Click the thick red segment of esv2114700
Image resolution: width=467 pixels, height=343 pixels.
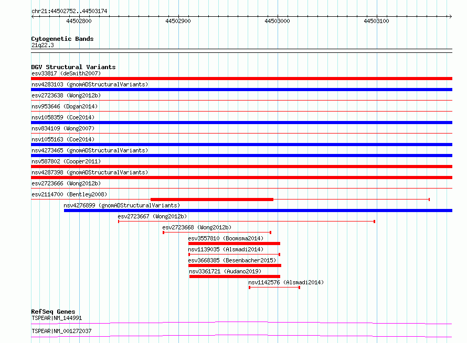[x=212, y=200]
